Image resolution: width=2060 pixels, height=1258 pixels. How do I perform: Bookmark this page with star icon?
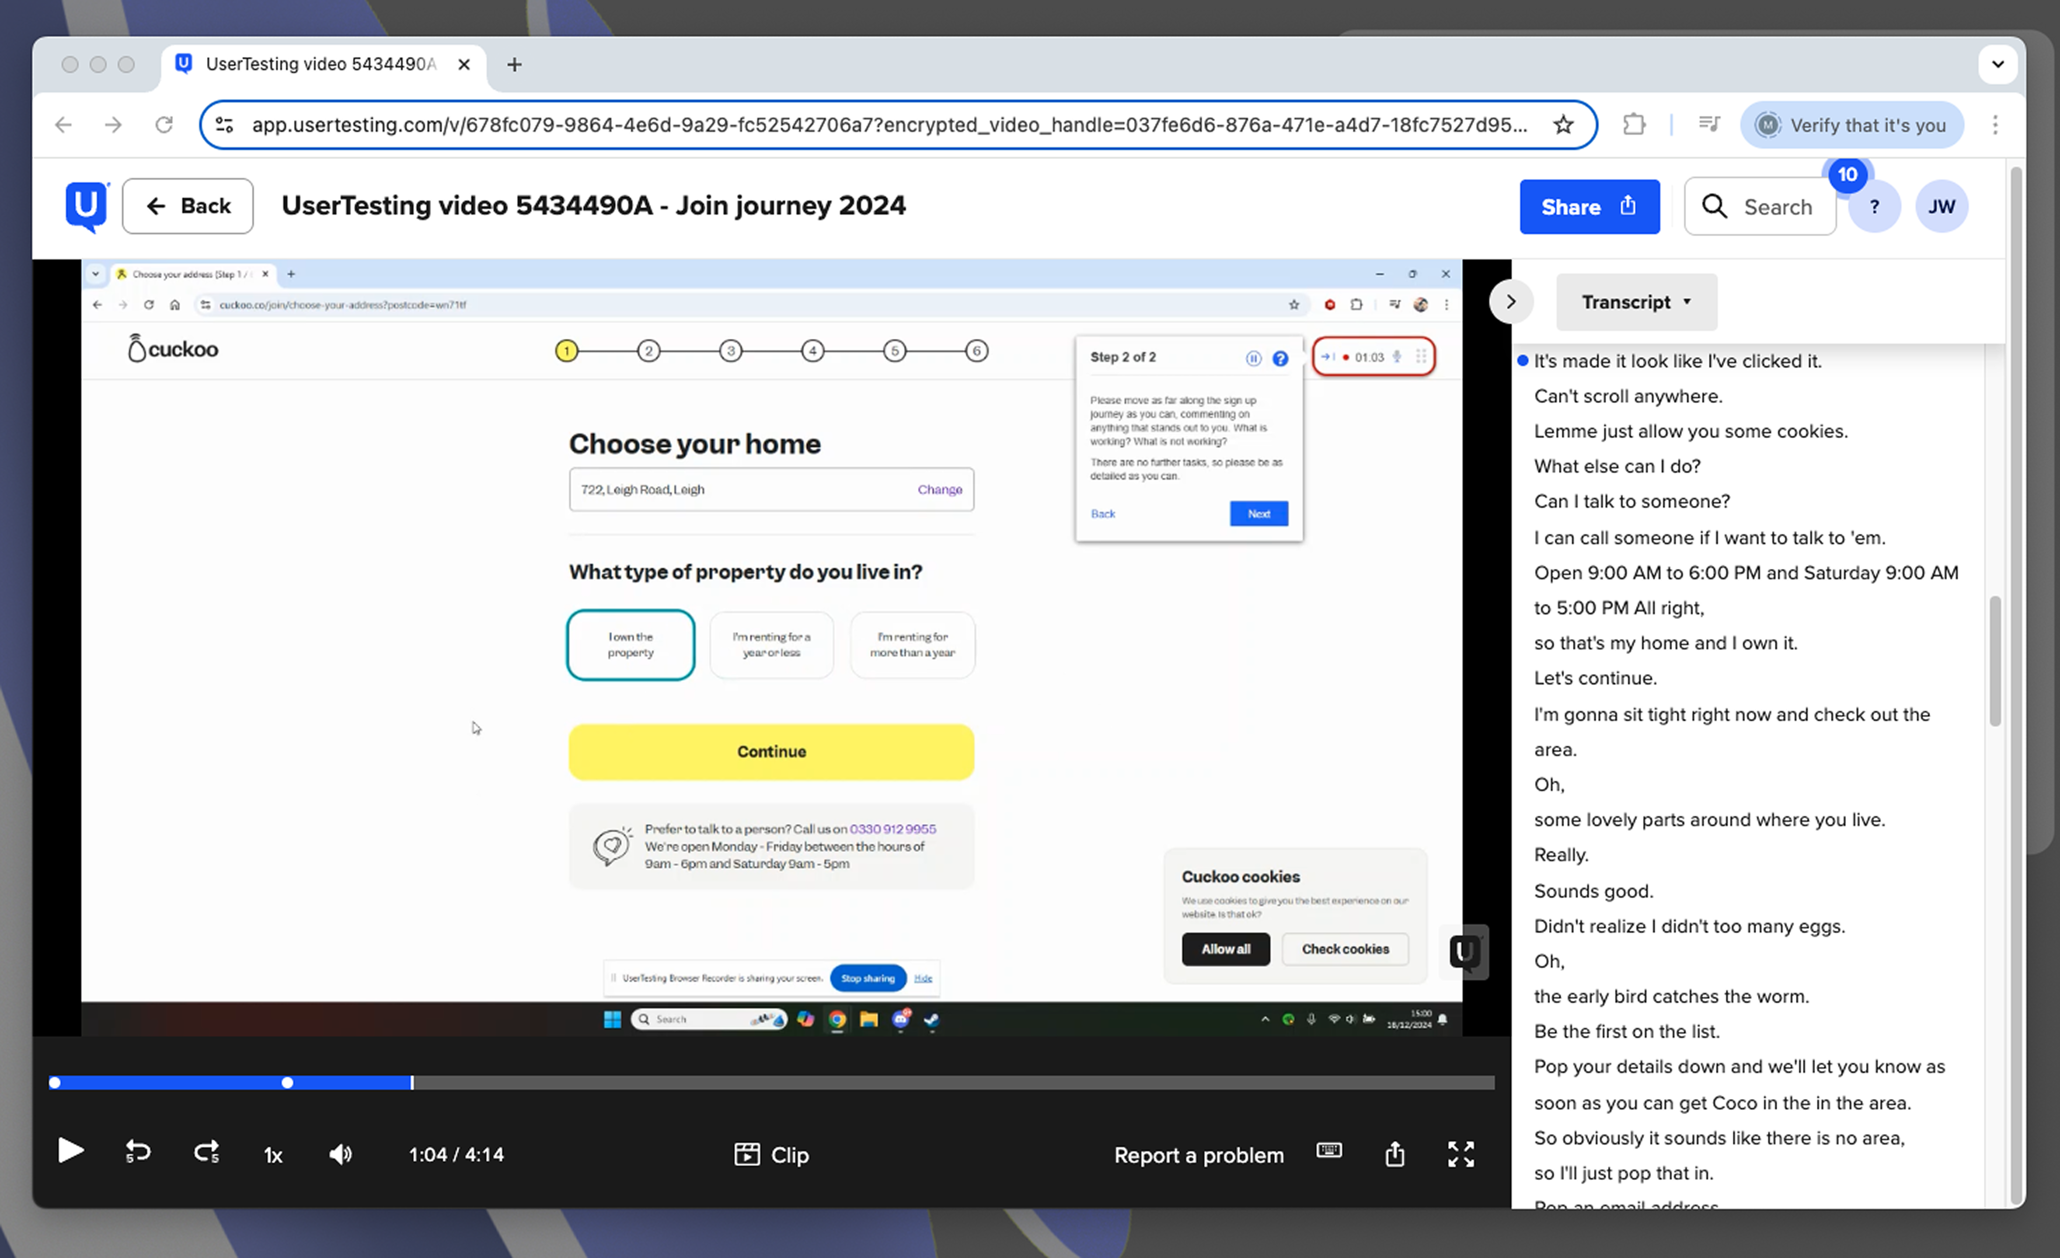click(1563, 125)
